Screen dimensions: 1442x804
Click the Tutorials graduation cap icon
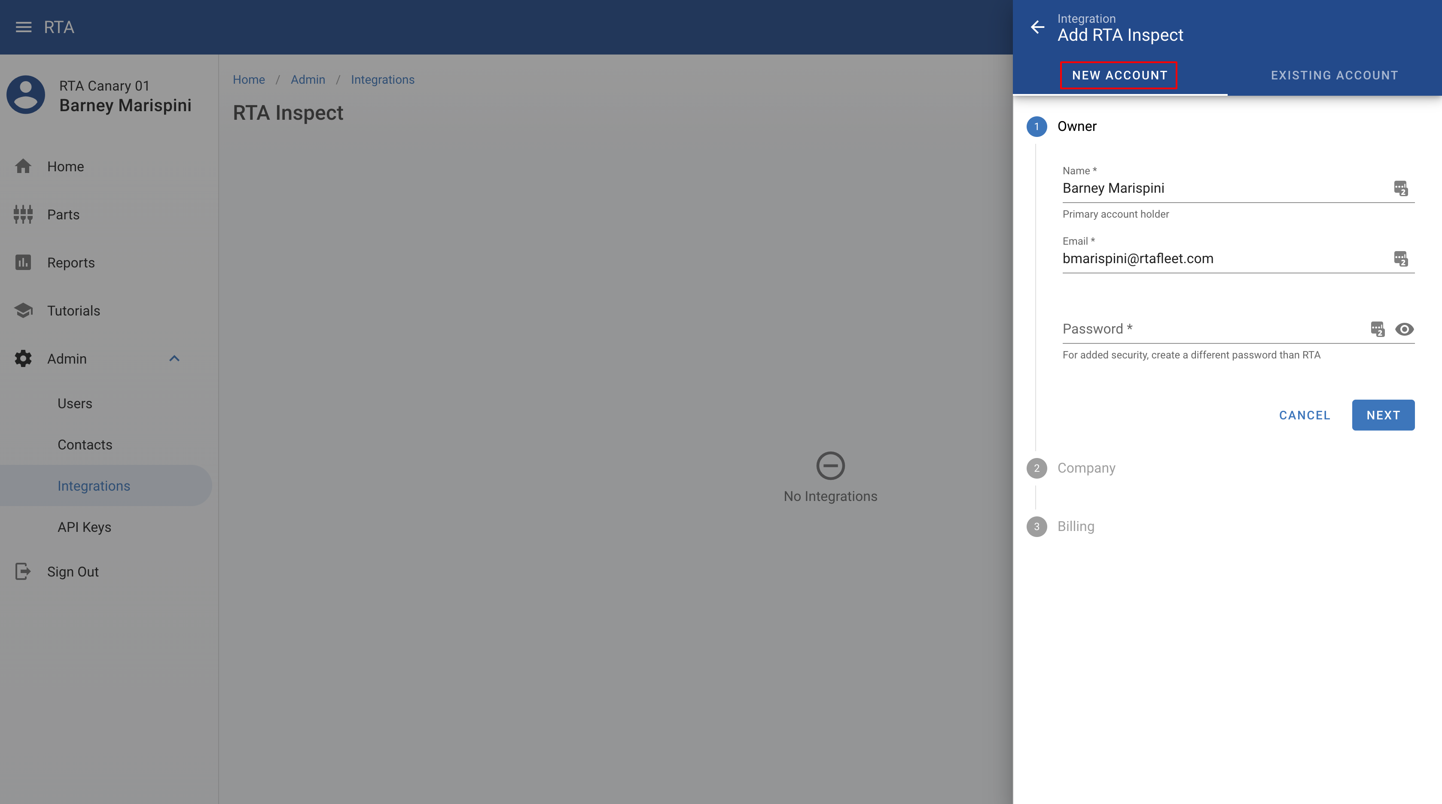click(x=23, y=310)
